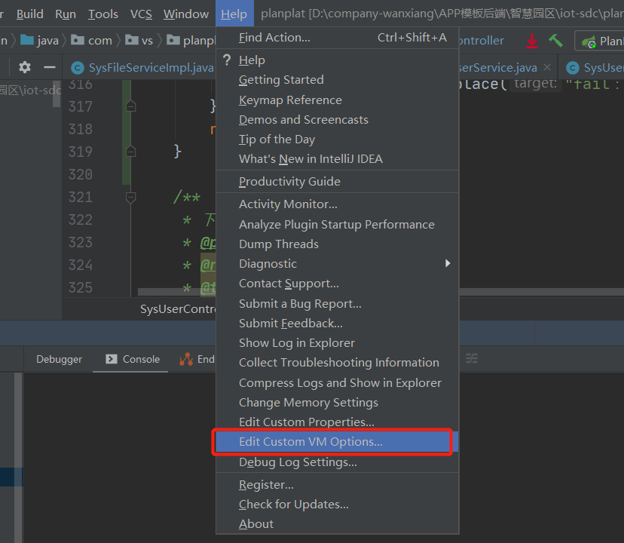Select Collect Troubleshooting Information
Viewport: 624px width, 543px height.
[337, 363]
